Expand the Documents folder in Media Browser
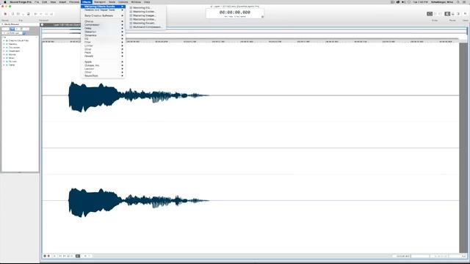This screenshot has width=470, height=264. click(4, 48)
